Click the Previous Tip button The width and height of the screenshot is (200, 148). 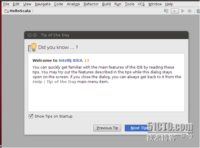click(x=107, y=128)
